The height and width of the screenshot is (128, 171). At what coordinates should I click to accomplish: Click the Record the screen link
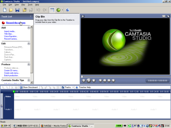point(16,23)
